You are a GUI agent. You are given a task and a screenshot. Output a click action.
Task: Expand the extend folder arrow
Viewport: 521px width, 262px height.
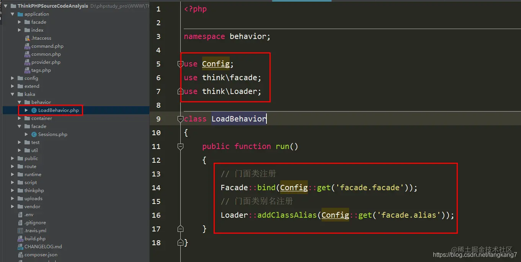point(13,86)
